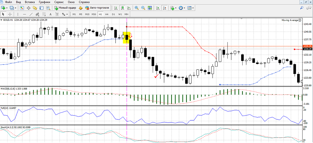The width and height of the screenshot is (313, 143).
Task: Toggle the Авто-торговля button
Action: point(97,8)
